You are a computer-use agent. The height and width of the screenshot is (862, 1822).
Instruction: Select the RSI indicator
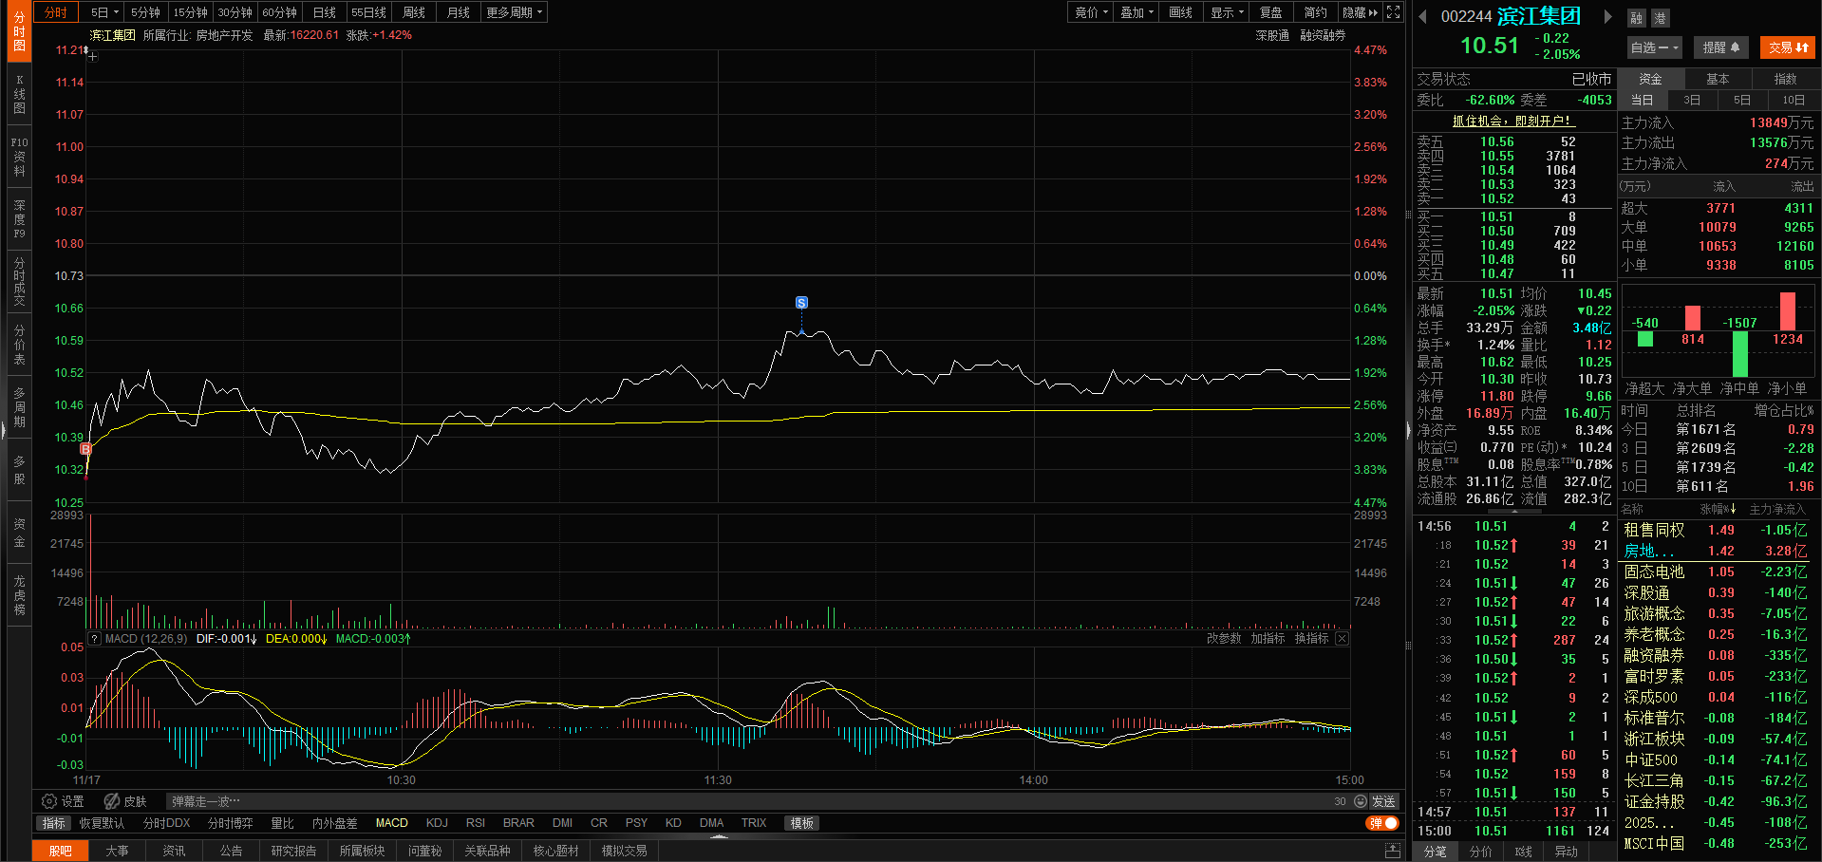pyautogui.click(x=476, y=823)
